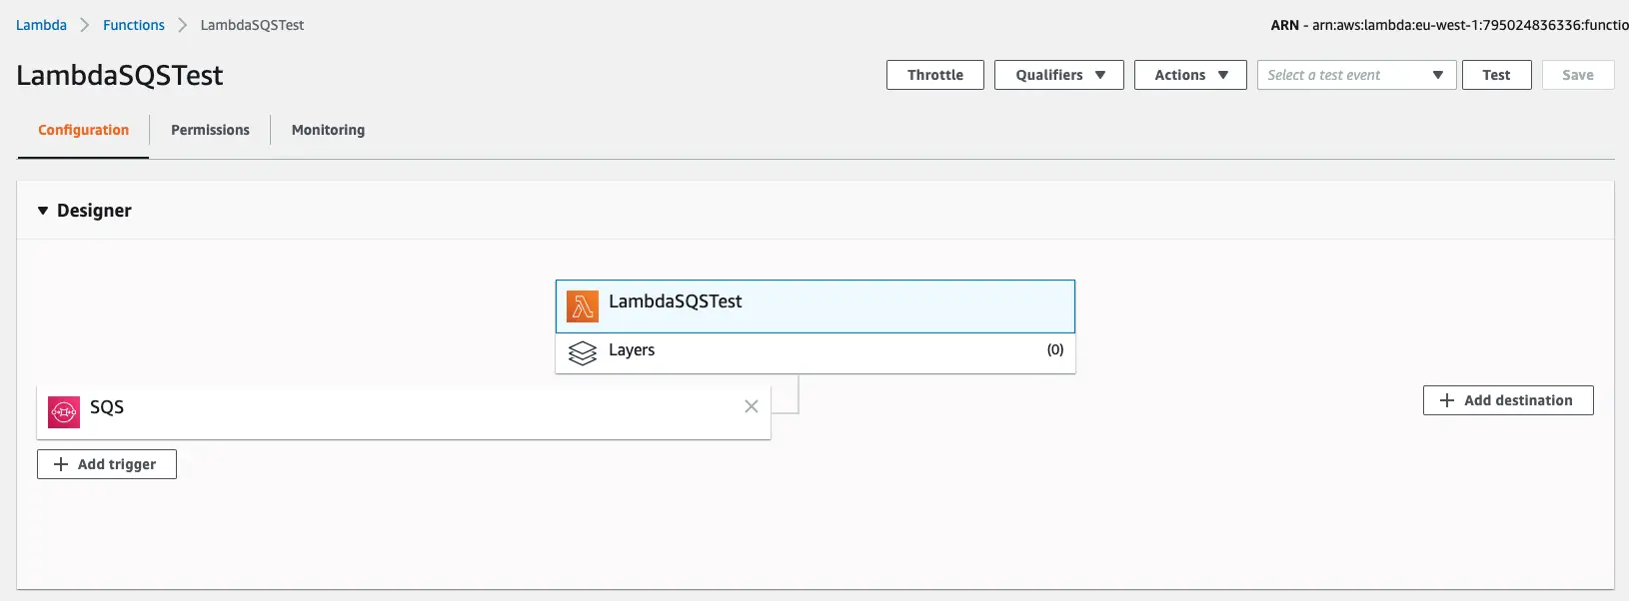Click the orange Lambda logo in the function card
Viewport: 1629px width, 601px height.
point(583,306)
